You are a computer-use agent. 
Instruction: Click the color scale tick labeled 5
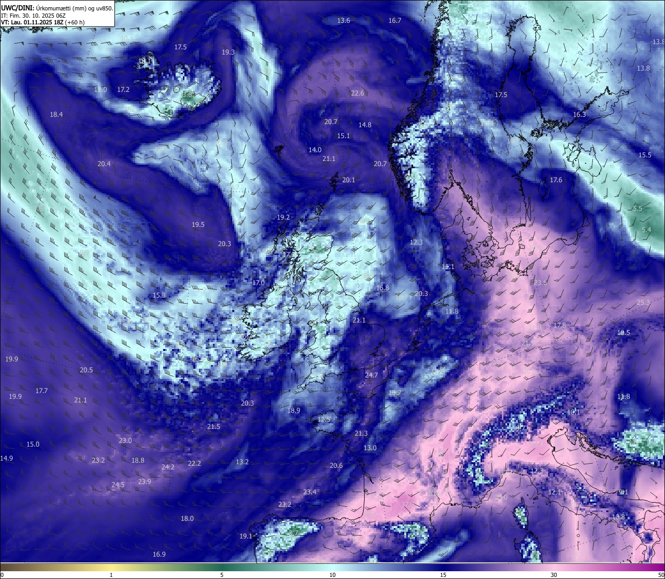(222, 575)
